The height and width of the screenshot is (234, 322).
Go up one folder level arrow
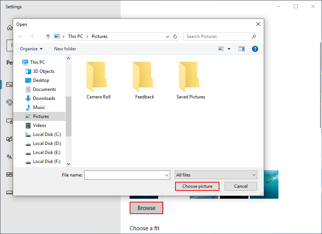point(48,36)
